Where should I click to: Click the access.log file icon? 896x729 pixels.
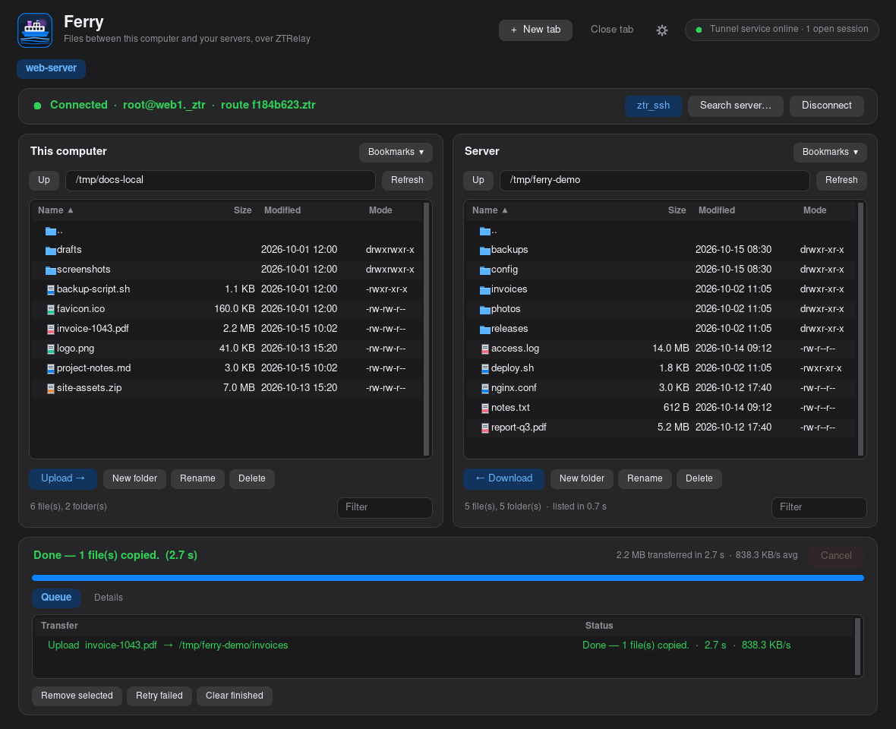click(x=485, y=349)
